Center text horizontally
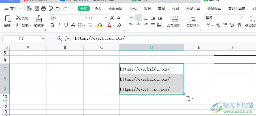Image resolution: width=256 pixels, height=116 pixels. point(138,25)
